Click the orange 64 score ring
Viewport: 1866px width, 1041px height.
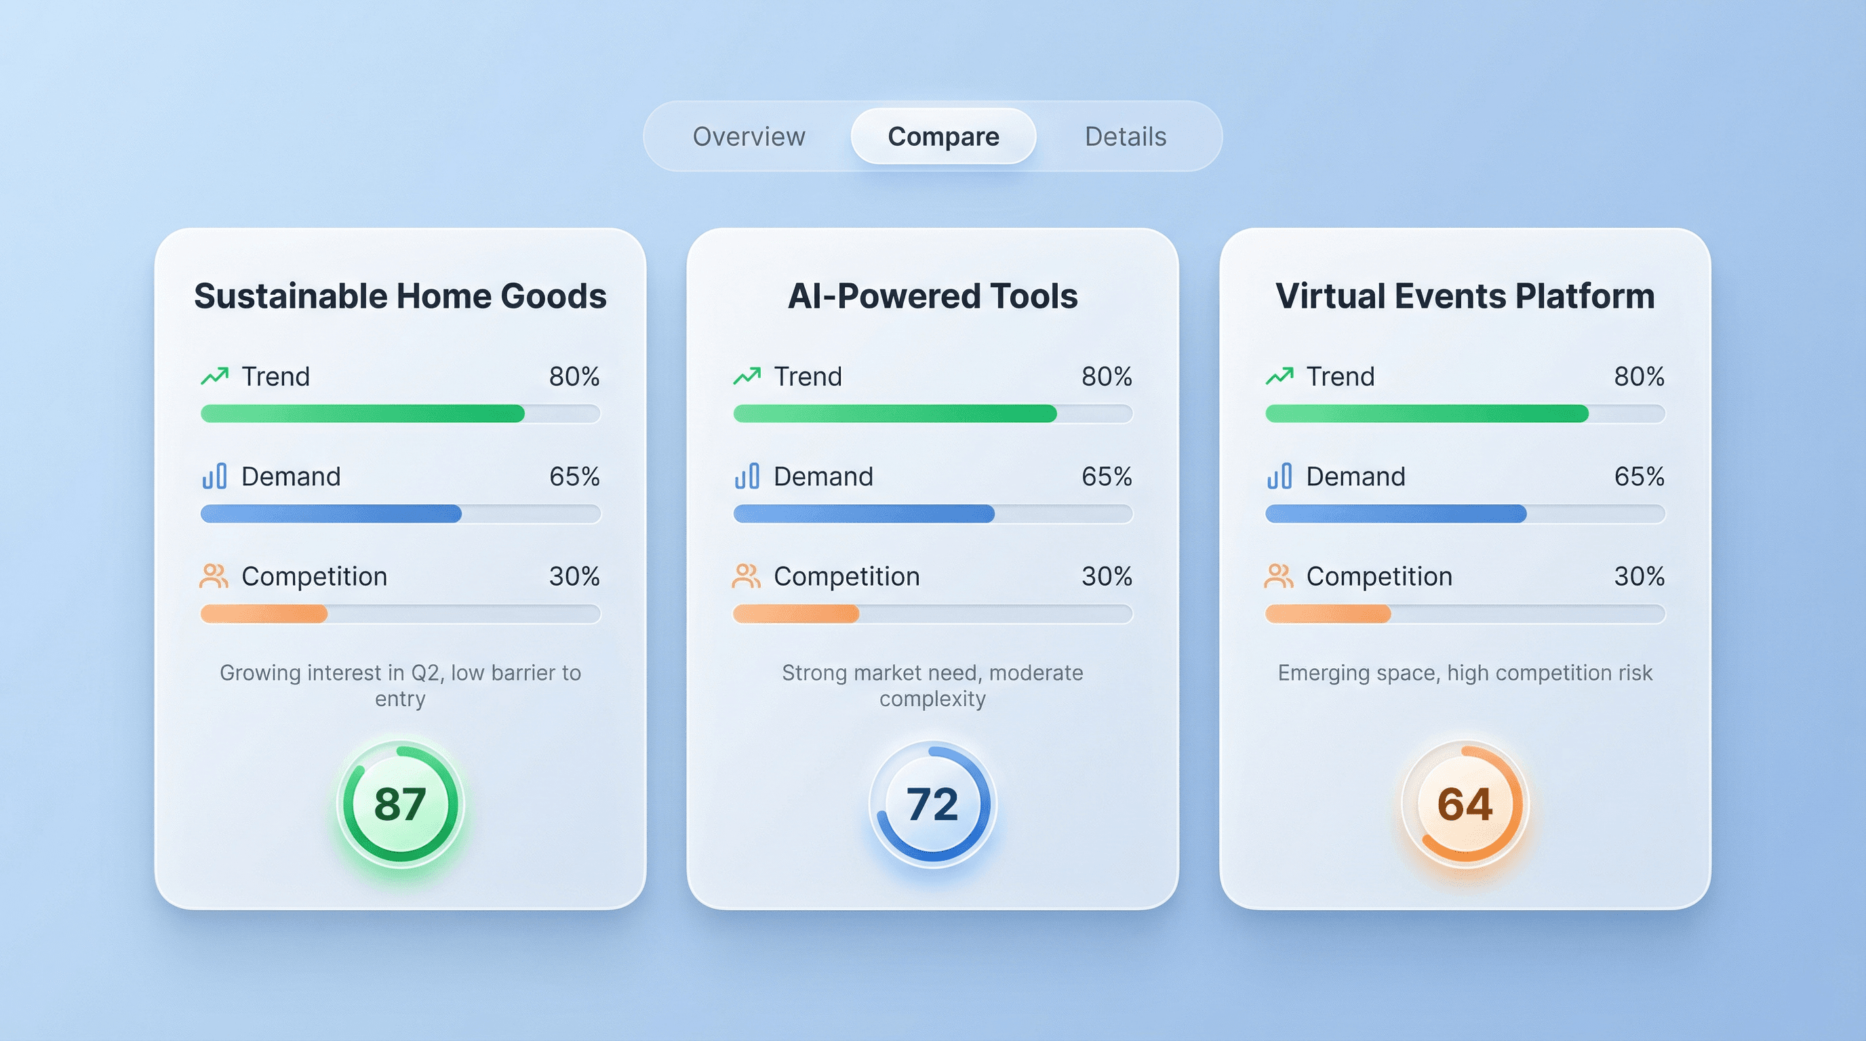click(x=1465, y=804)
